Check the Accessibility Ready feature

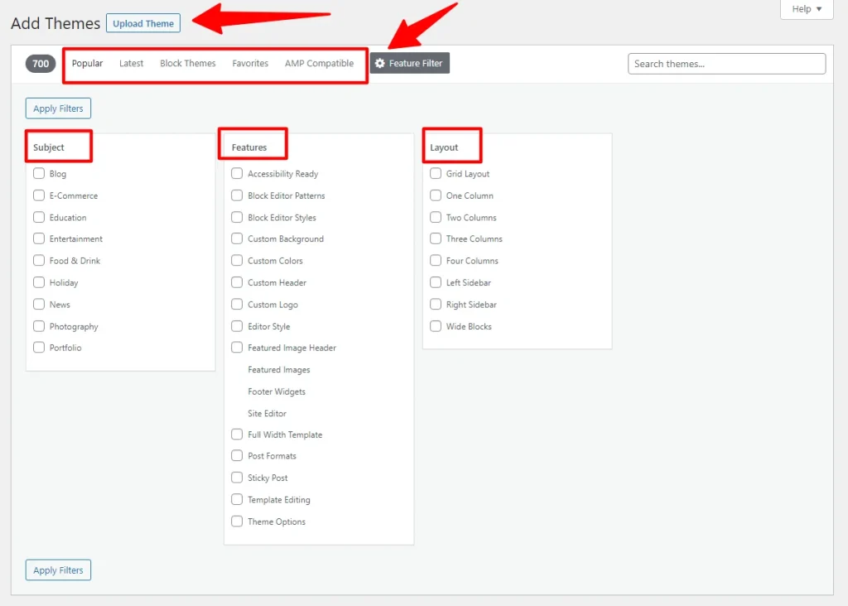coord(236,174)
